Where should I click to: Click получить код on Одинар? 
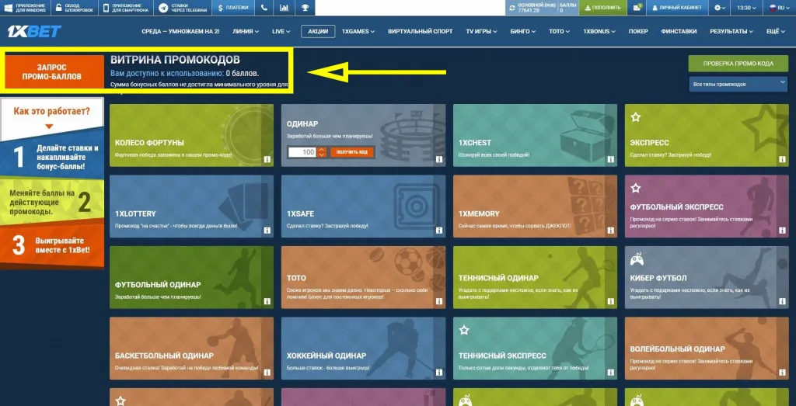click(352, 152)
